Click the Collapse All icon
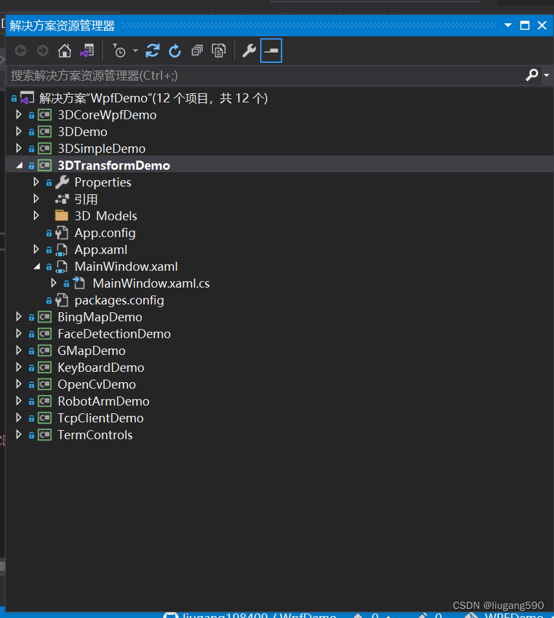Viewport: 554px width, 618px height. pos(197,51)
